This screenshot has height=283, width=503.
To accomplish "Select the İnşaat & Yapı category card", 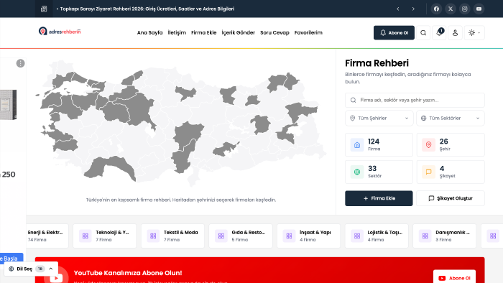I will coord(308,236).
